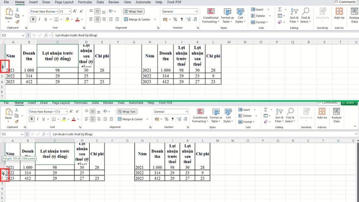The width and height of the screenshot is (359, 202).
Task: Toggle Bold in bottom window
Action: (x=32, y=119)
